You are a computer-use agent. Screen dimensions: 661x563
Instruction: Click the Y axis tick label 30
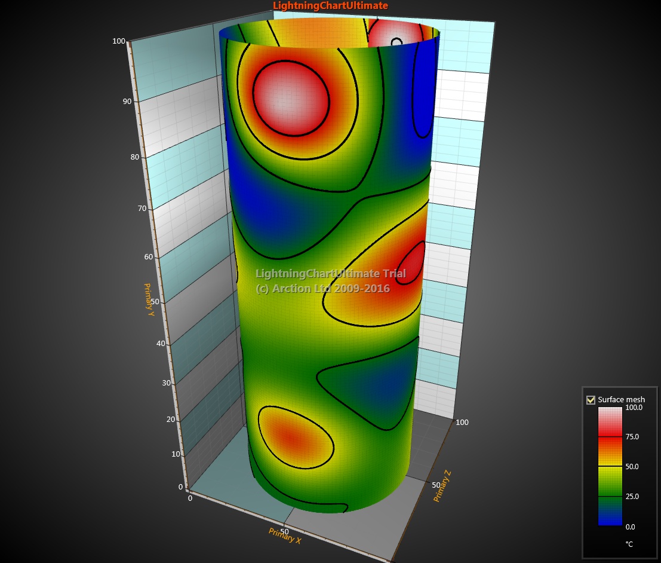166,383
